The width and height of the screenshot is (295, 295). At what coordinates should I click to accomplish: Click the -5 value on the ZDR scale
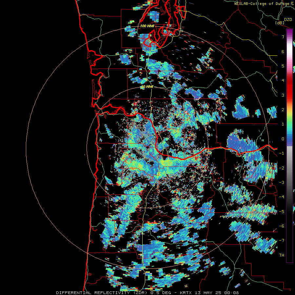[x=282, y=211]
